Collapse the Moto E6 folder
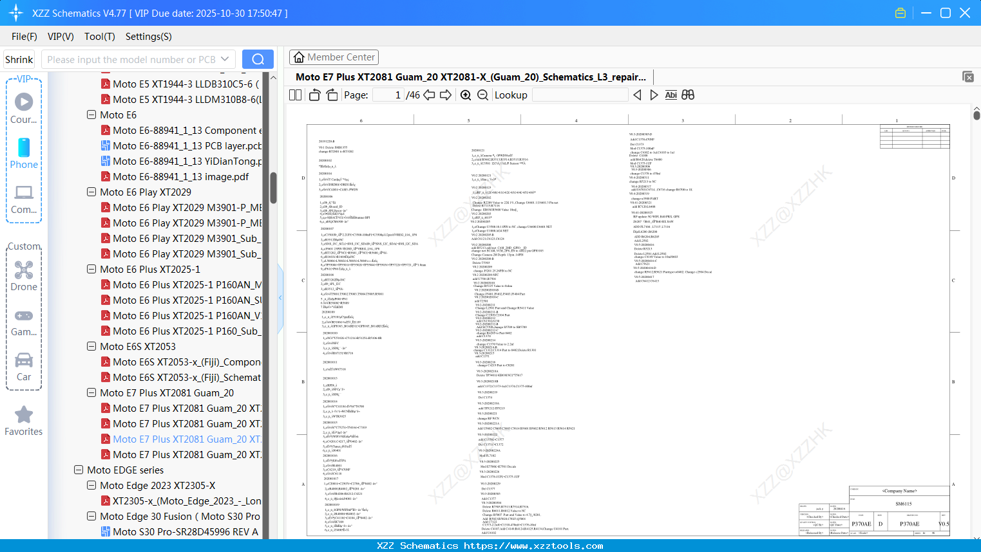This screenshot has height=552, width=981. (x=91, y=115)
